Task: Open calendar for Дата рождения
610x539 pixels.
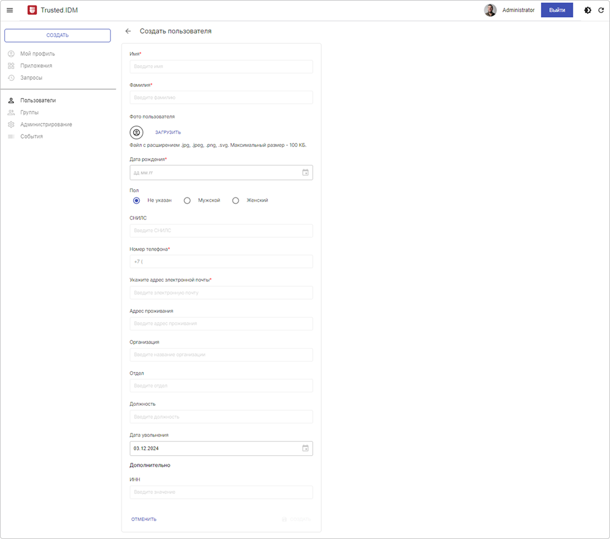Action: pyautogui.click(x=306, y=172)
